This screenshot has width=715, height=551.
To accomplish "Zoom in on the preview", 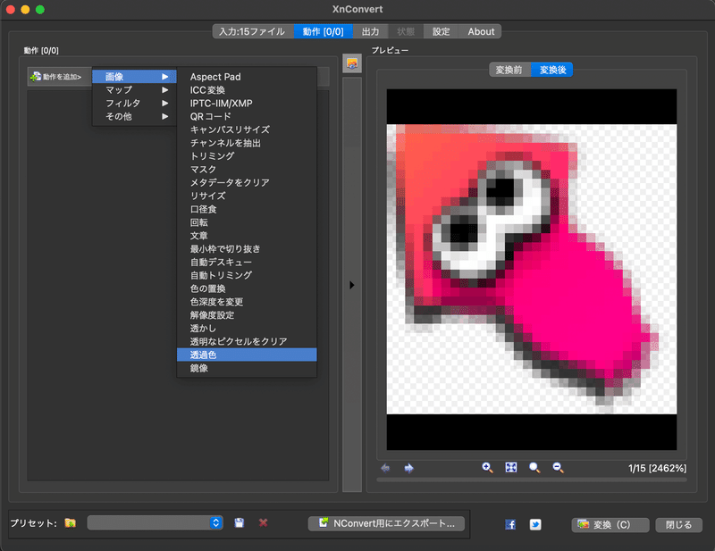I will (x=487, y=468).
